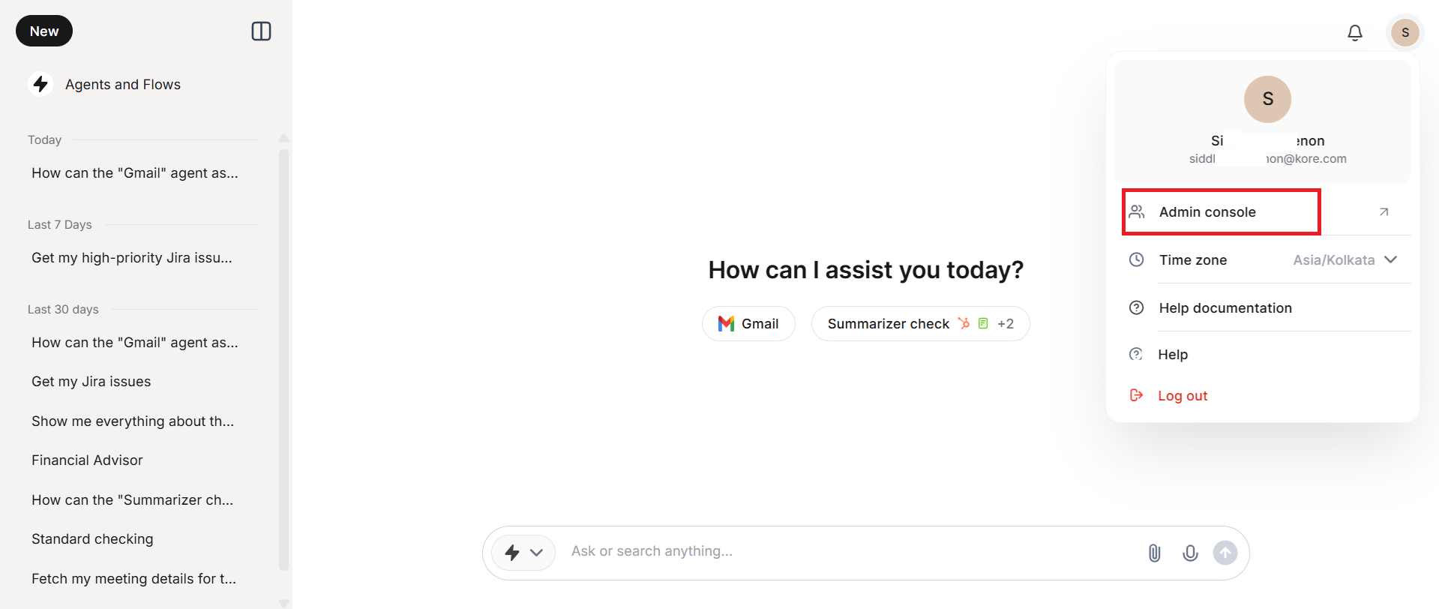Open Admin console external link arrow
Viewport: 1439px width, 609px height.
pyautogui.click(x=1384, y=212)
